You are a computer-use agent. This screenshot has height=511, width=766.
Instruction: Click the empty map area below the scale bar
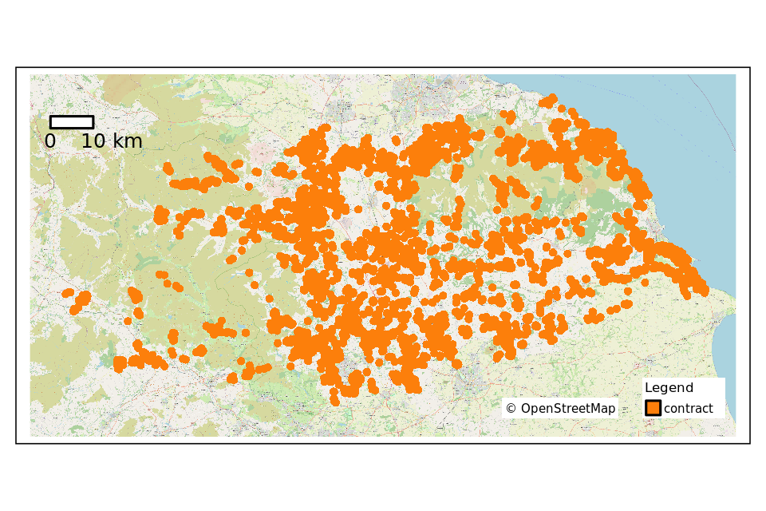point(80,192)
